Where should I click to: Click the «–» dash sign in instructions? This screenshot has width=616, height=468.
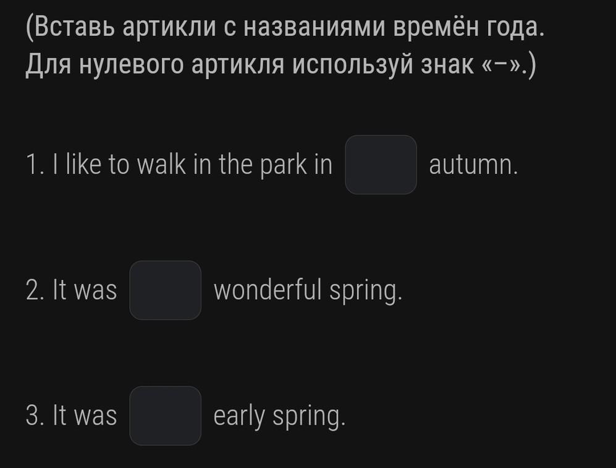click(503, 65)
